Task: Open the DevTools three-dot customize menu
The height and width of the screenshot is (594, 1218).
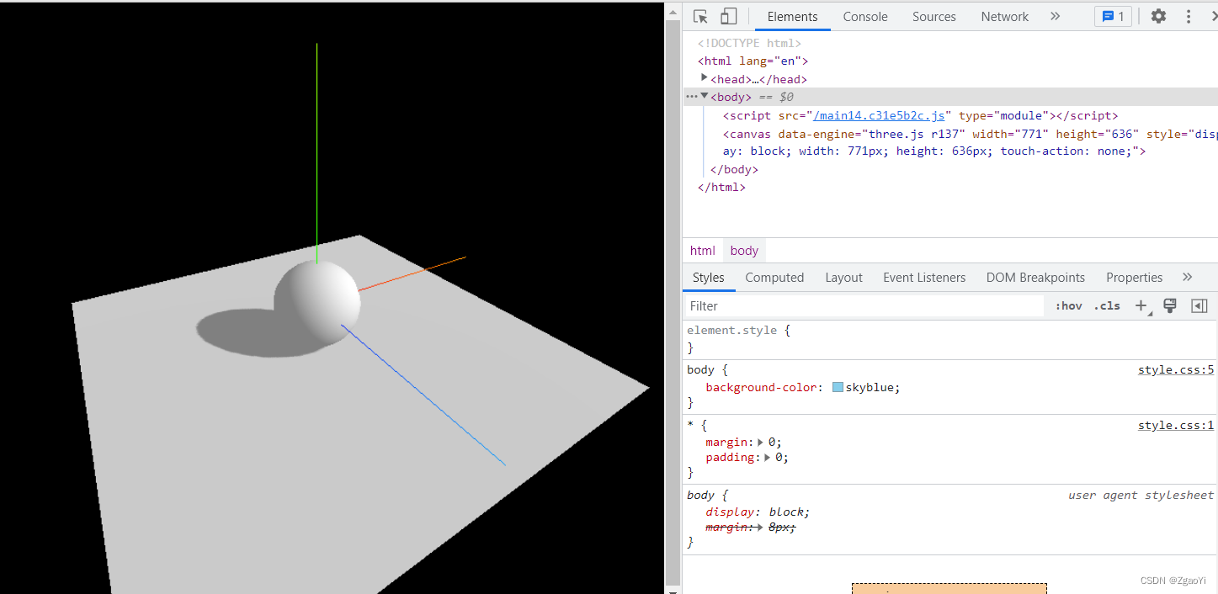Action: coord(1189,16)
